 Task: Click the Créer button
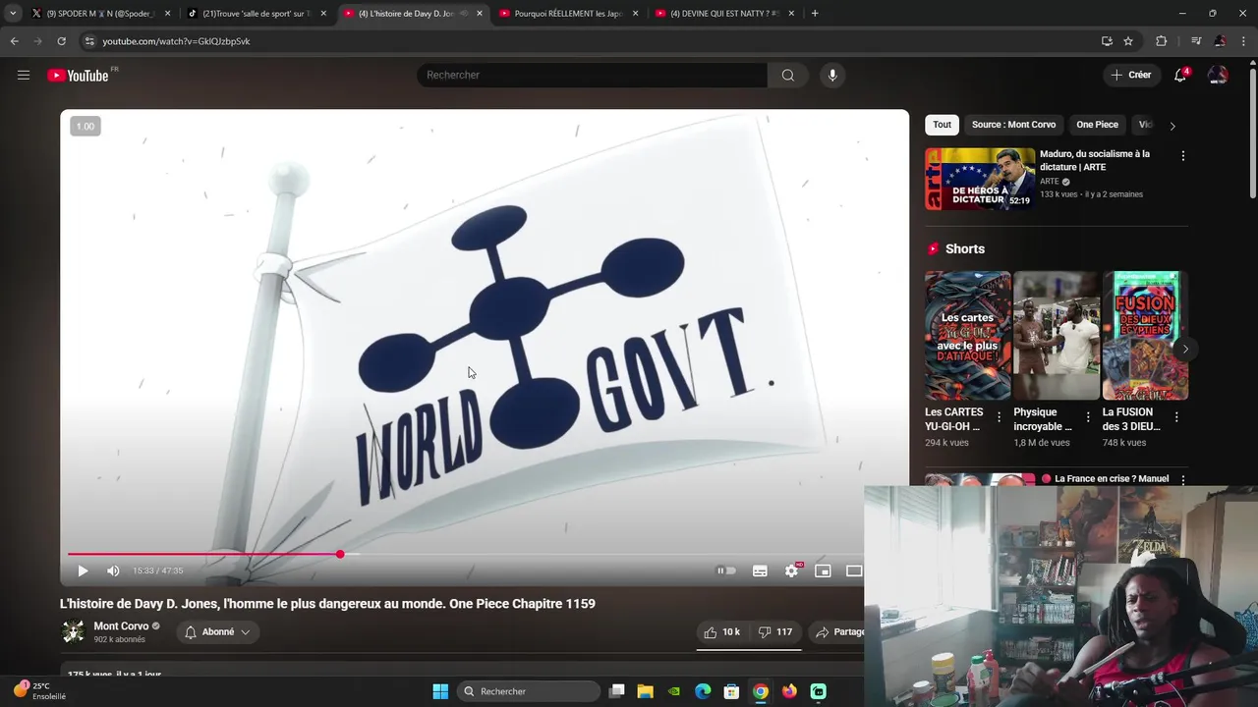click(1130, 75)
